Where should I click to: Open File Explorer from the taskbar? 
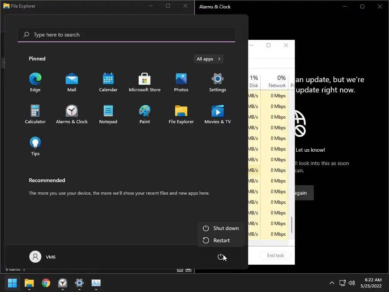29,283
